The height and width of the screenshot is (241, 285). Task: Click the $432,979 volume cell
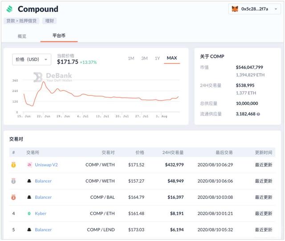(174, 165)
